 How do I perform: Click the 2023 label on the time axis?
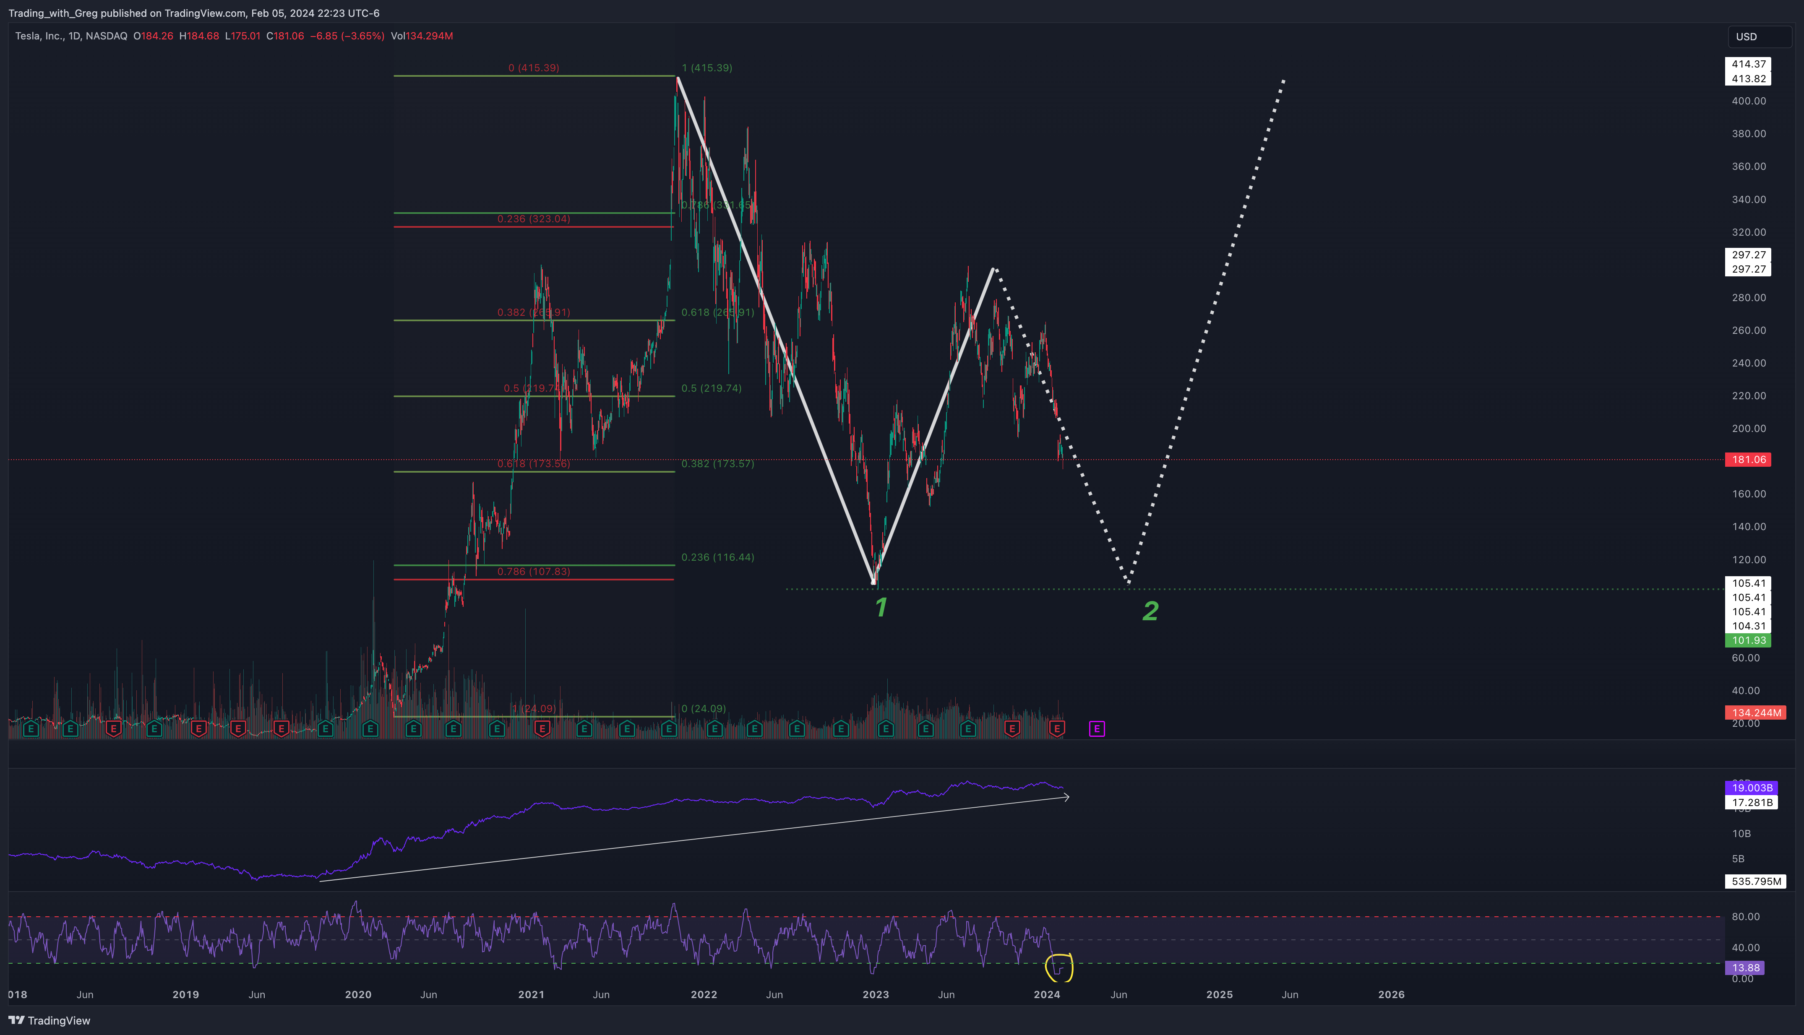[x=876, y=994]
